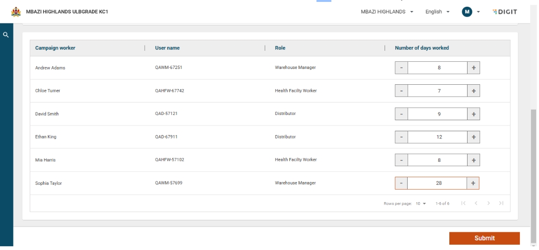Open the MBAZI HIGHLANDS location dropdown

coord(387,11)
